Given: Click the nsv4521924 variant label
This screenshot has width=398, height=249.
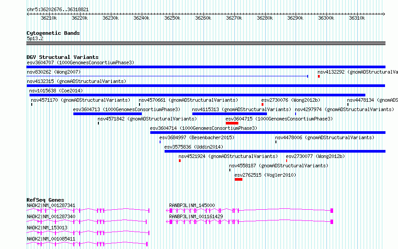Looking at the screenshot, I should 228,156.
